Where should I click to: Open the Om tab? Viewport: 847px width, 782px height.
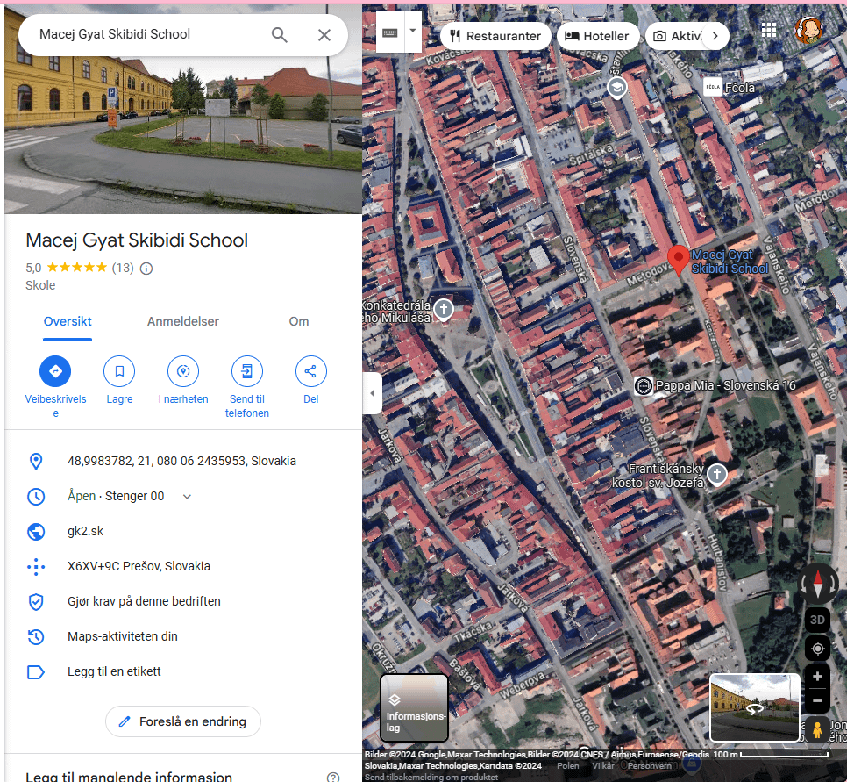(x=299, y=321)
